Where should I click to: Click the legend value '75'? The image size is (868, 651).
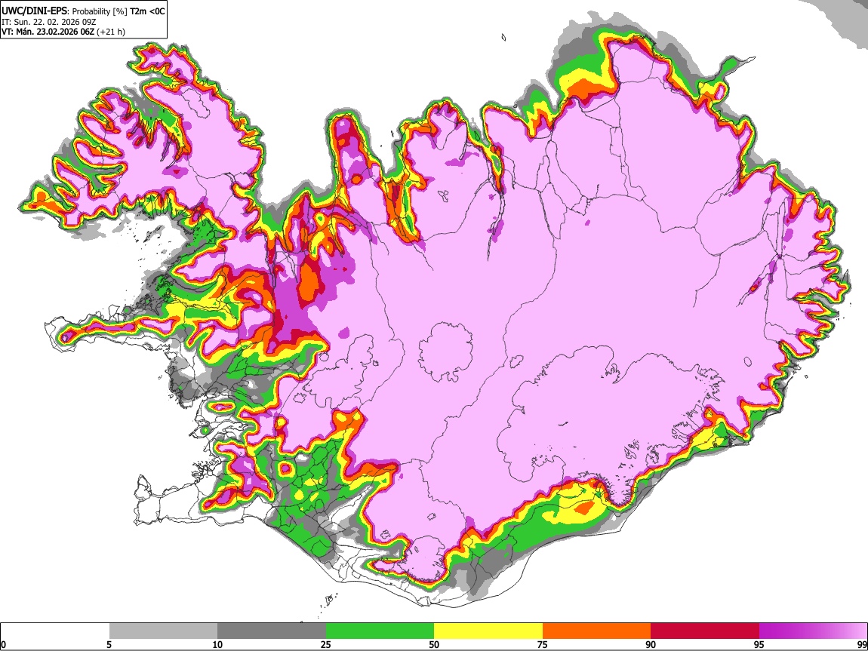click(542, 645)
